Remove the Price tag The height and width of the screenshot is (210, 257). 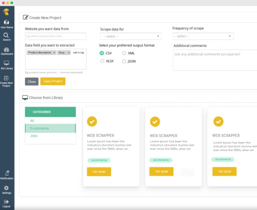coord(69,53)
